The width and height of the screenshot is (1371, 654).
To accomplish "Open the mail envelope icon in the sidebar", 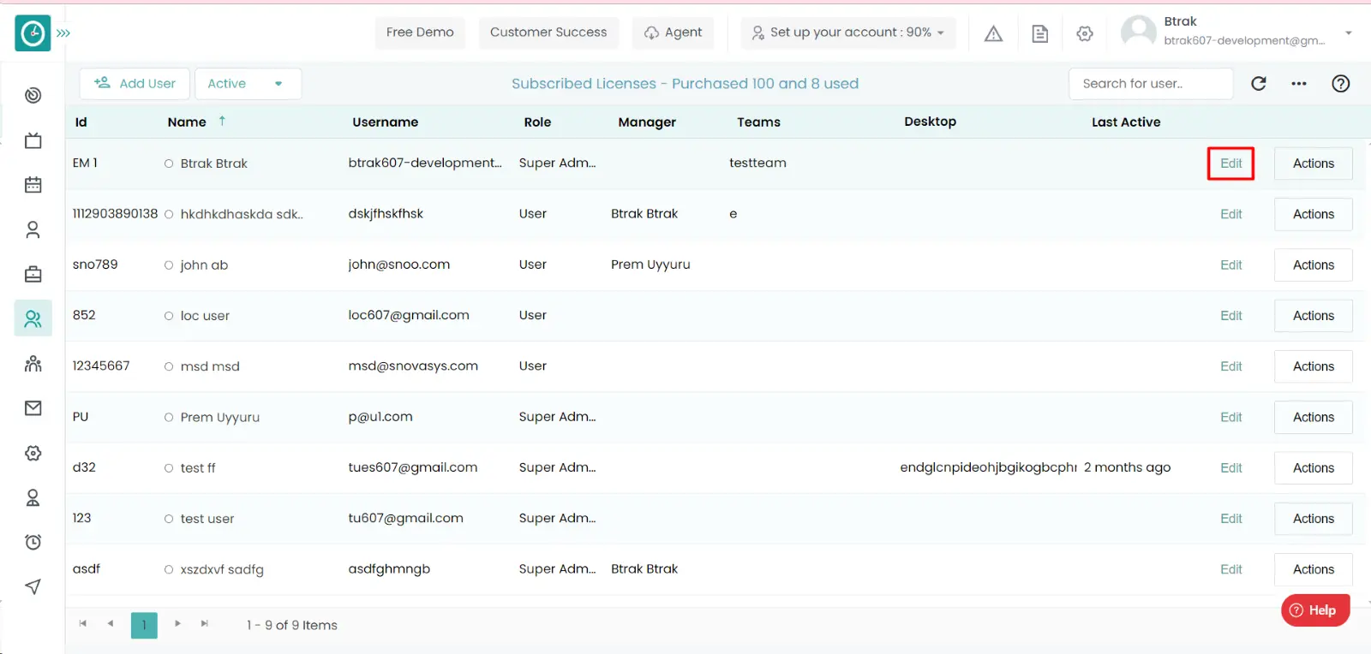I will click(x=33, y=408).
